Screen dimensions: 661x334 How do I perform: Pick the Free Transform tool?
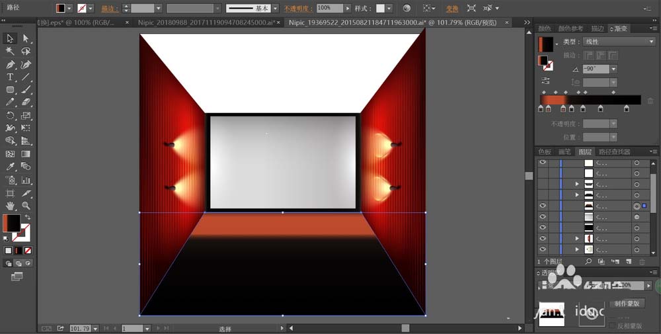pos(26,128)
